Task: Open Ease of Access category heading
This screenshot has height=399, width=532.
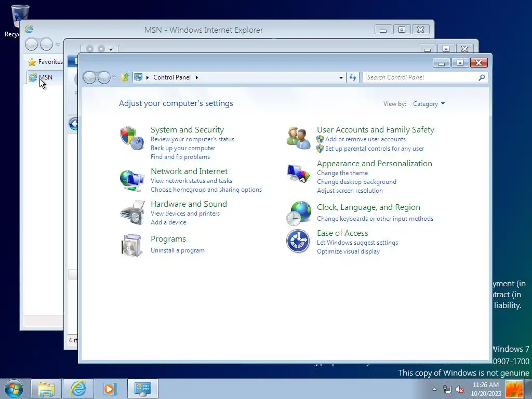Action: [x=342, y=233]
